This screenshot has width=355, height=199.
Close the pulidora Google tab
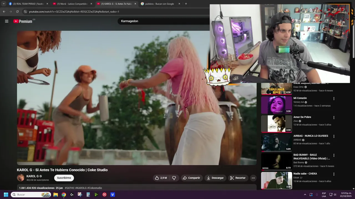coord(179,4)
